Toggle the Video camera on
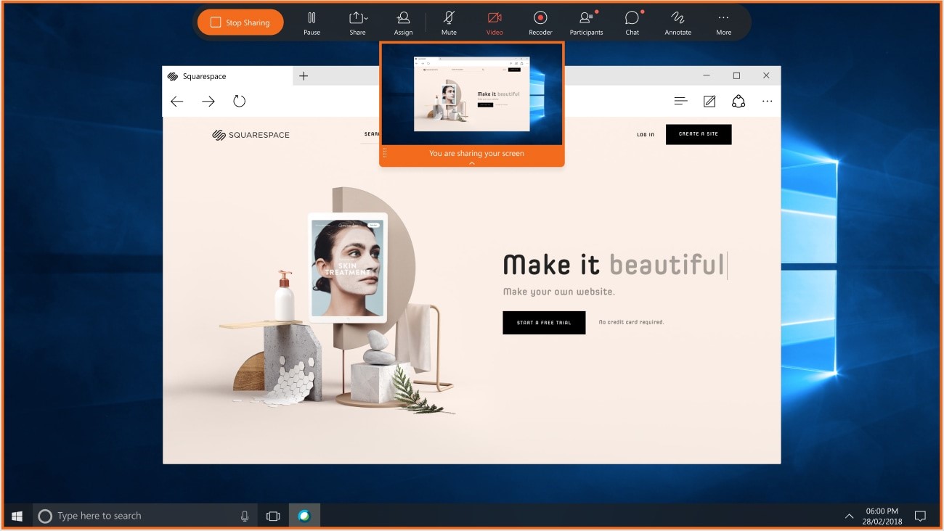The width and height of the screenshot is (944, 531). click(x=495, y=22)
